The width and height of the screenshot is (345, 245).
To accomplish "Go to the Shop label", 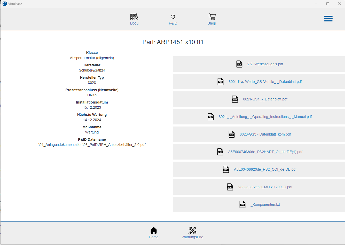I will (212, 23).
